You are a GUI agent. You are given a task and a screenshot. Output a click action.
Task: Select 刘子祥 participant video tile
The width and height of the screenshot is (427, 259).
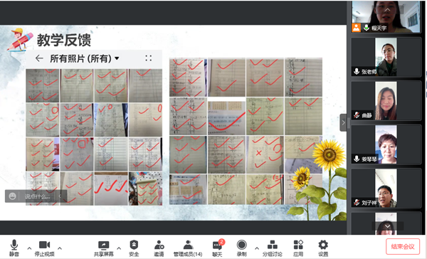pyautogui.click(x=386, y=188)
